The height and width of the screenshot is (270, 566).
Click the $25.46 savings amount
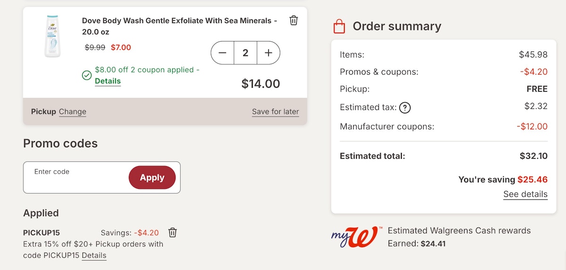(x=533, y=179)
